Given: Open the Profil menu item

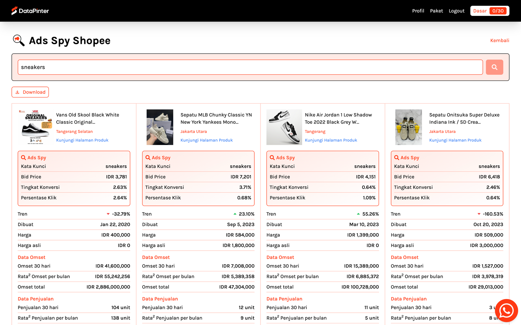Looking at the screenshot, I should tap(418, 11).
